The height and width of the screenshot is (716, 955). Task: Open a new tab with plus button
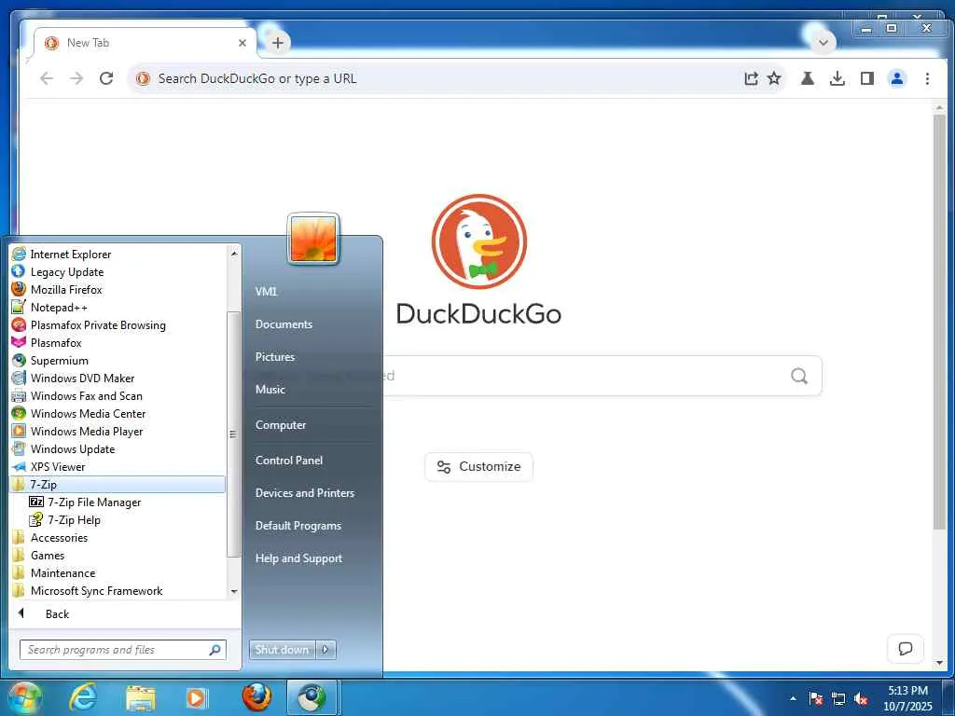tap(278, 43)
